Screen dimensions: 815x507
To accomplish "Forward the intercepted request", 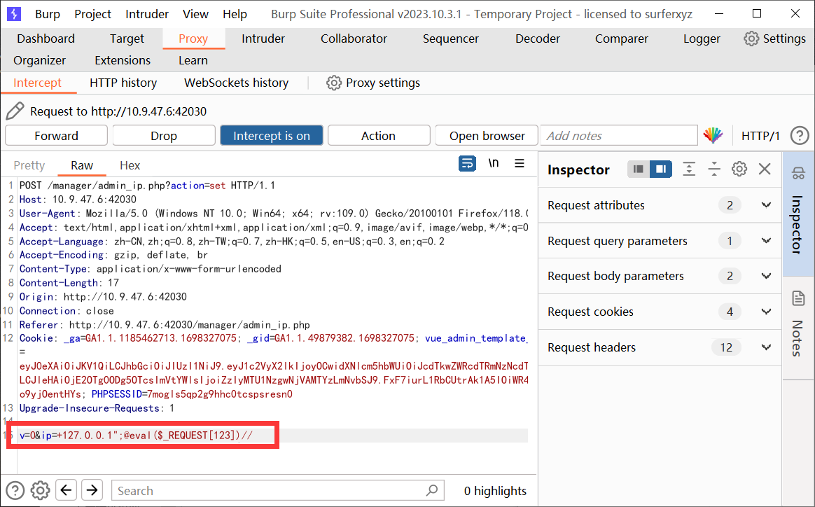I will click(x=56, y=136).
